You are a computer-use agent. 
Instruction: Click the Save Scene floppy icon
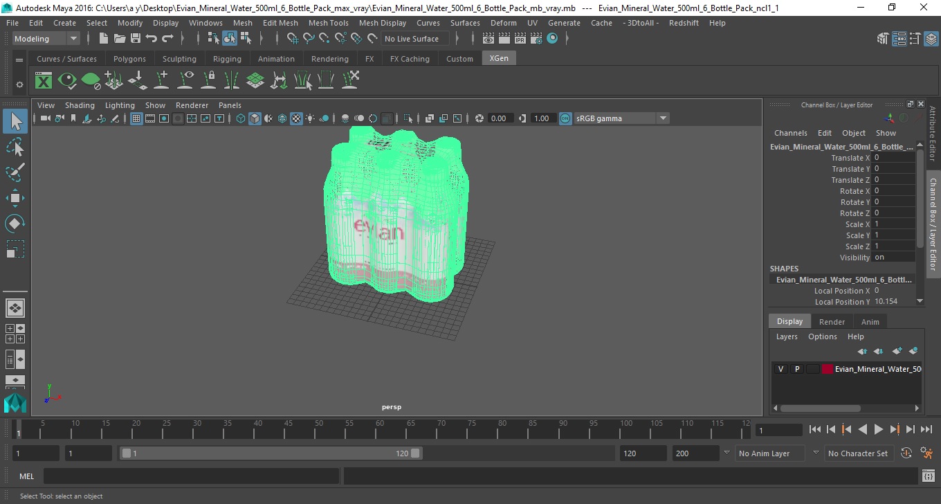pyautogui.click(x=136, y=39)
